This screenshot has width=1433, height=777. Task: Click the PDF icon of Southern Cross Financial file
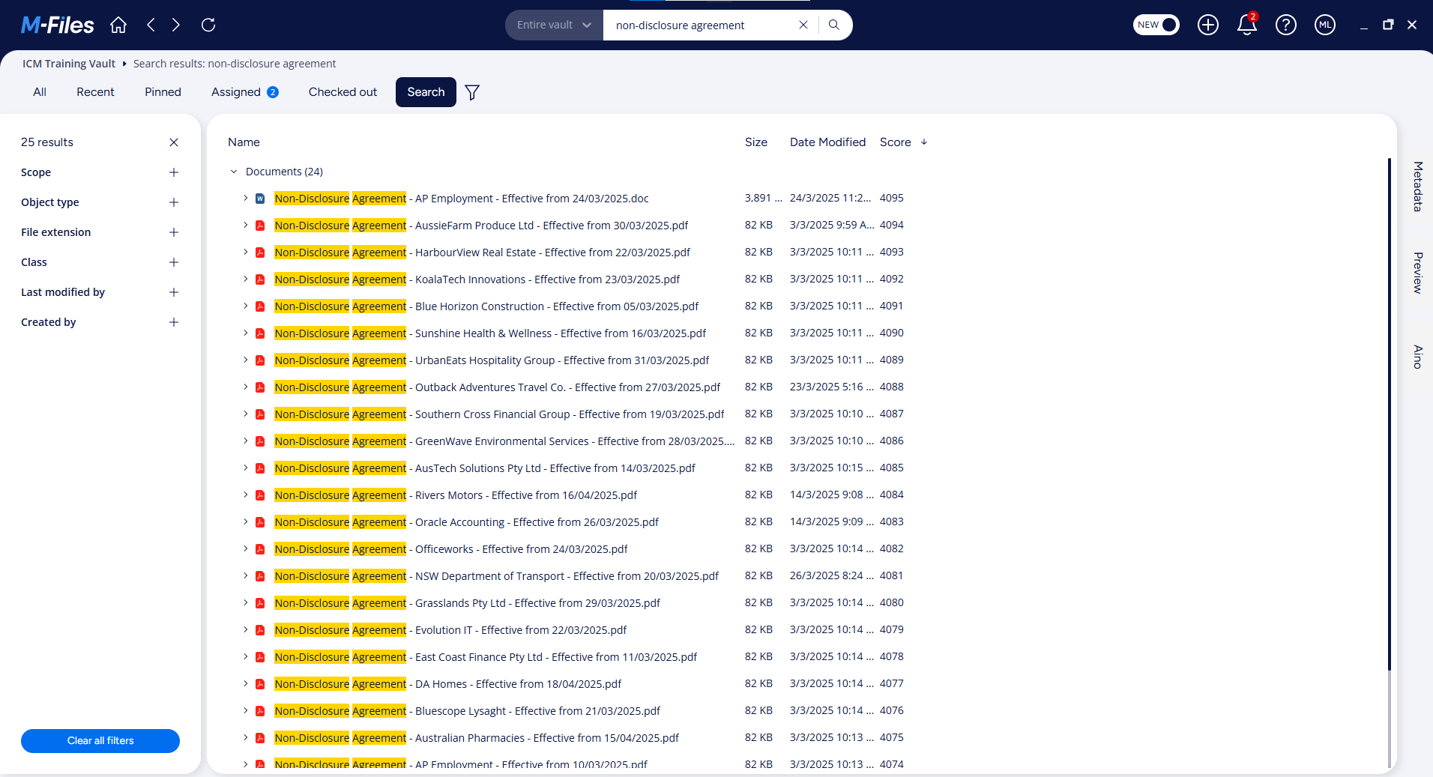point(260,414)
